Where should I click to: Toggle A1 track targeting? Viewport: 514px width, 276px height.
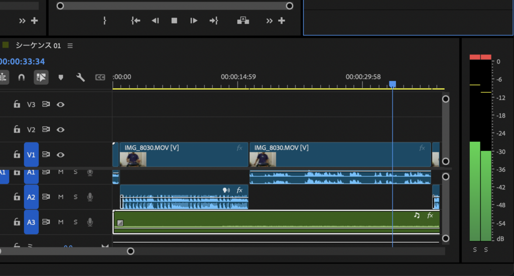tap(31, 176)
